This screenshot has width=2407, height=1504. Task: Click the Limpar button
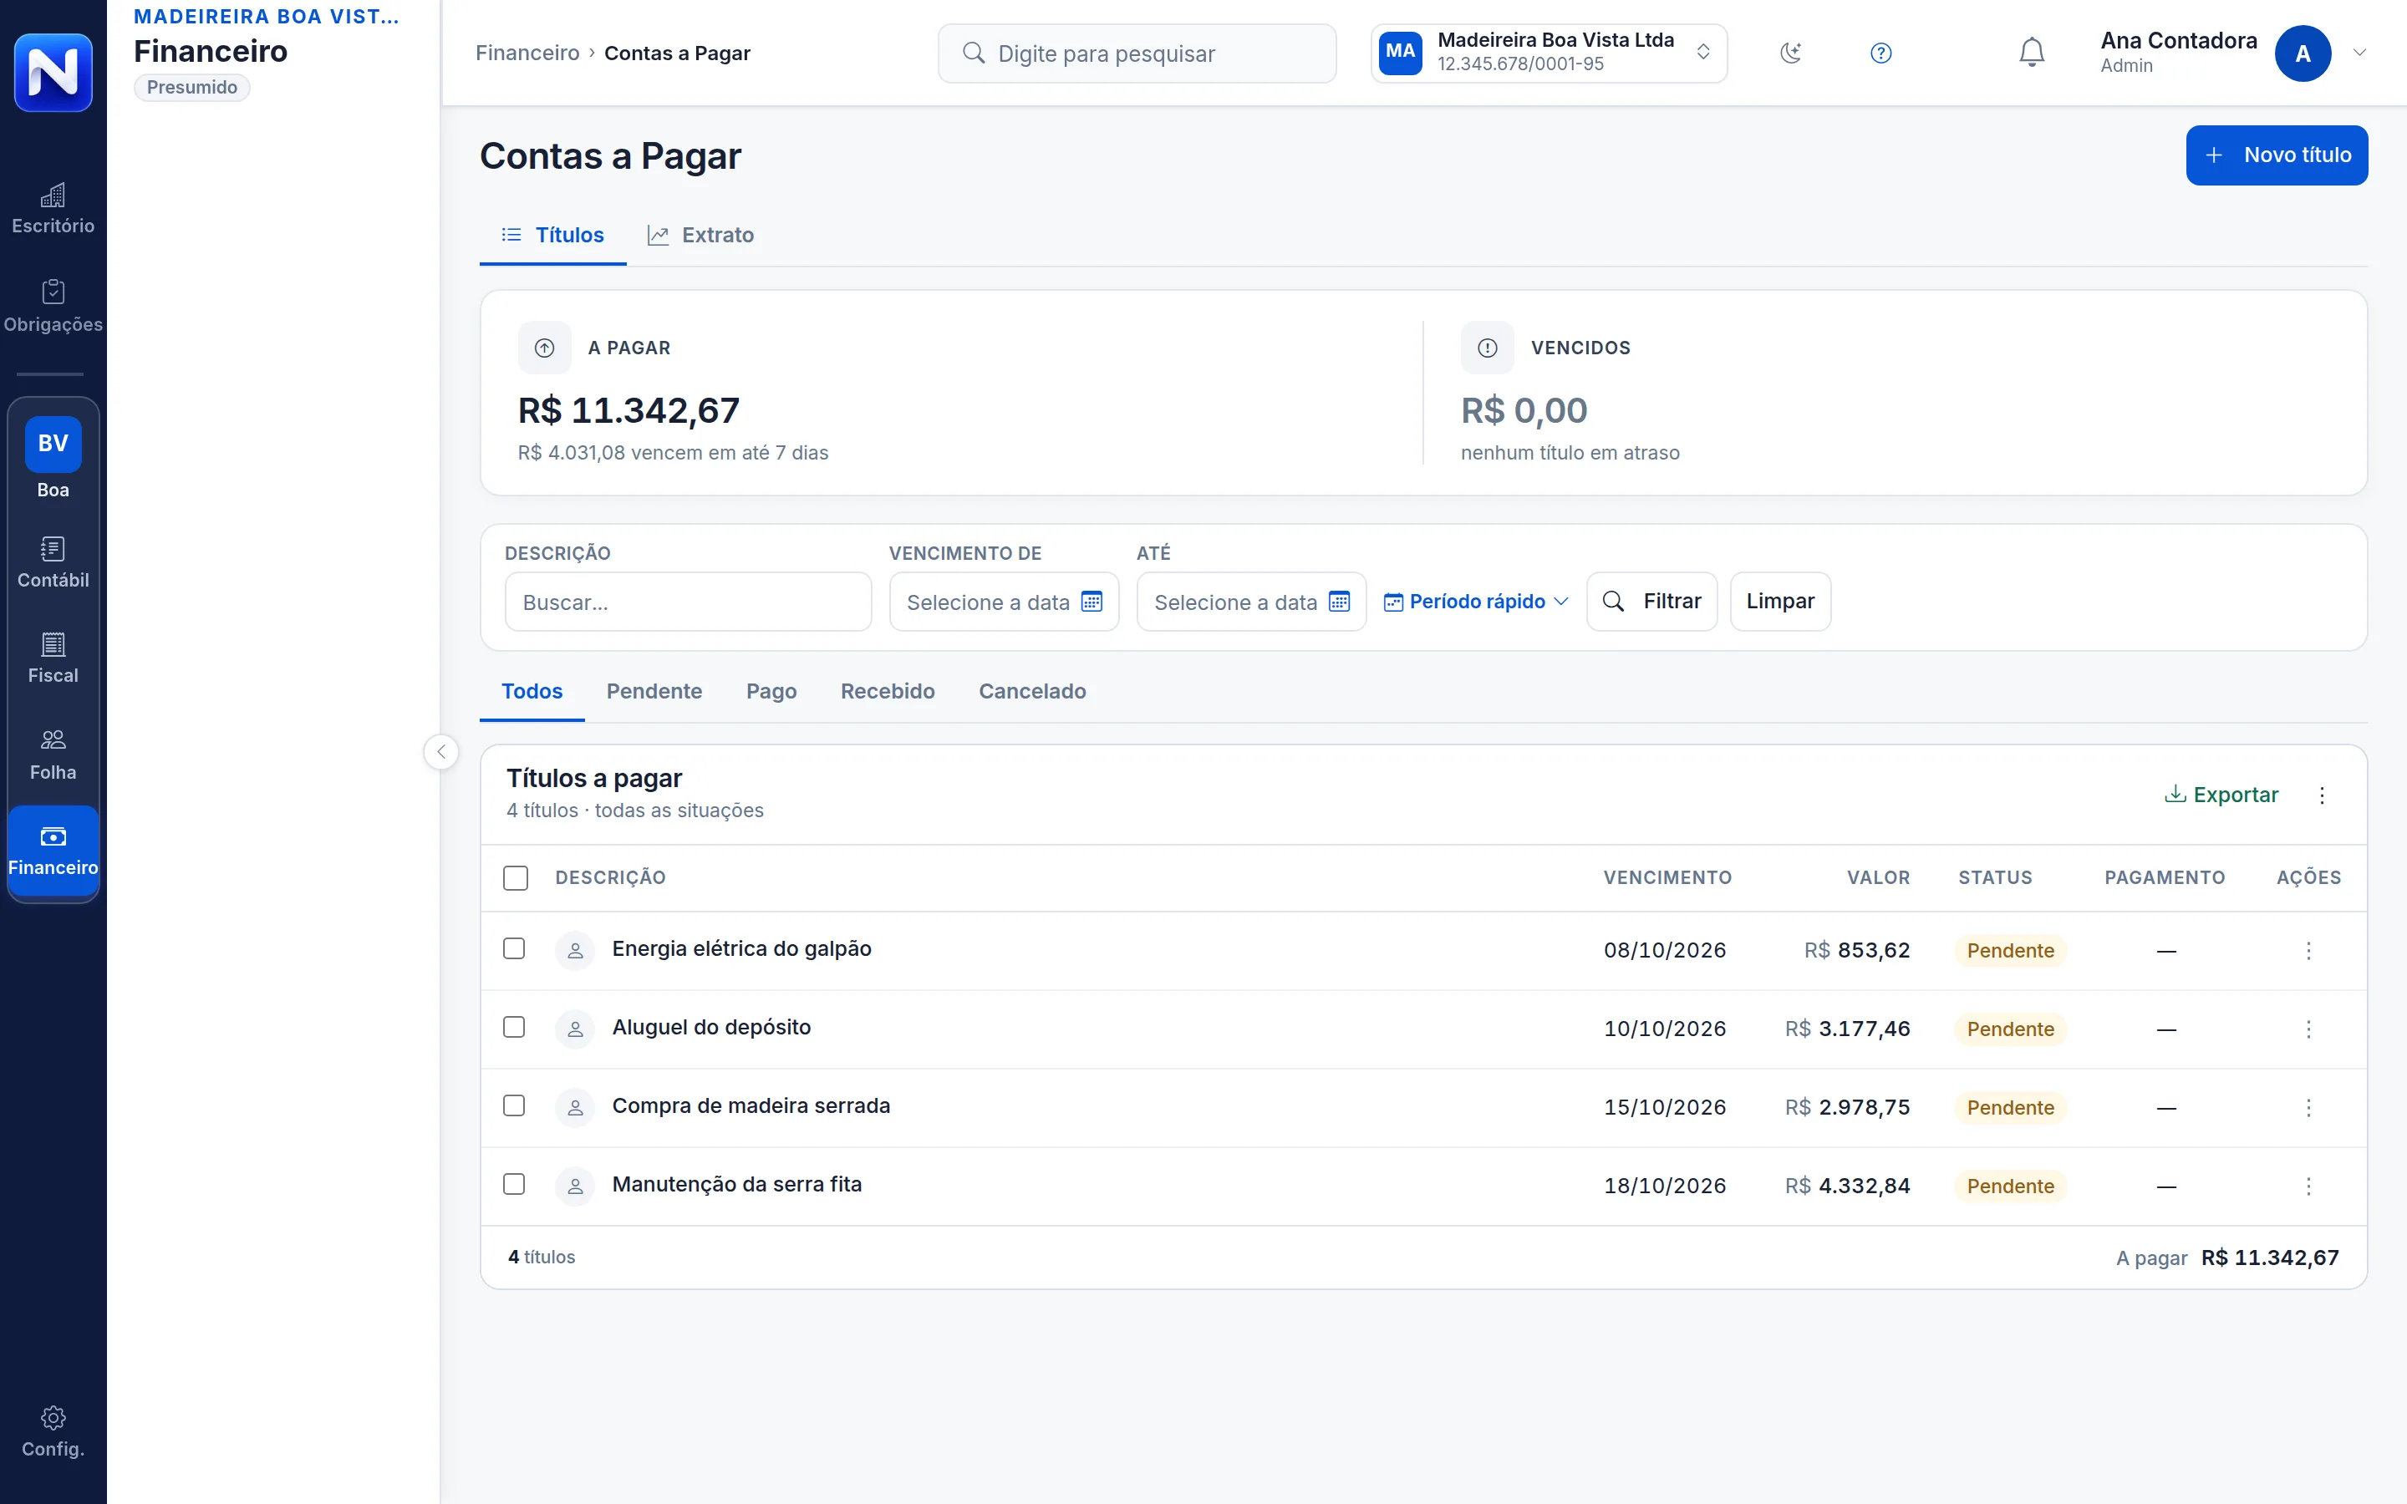click(1779, 601)
